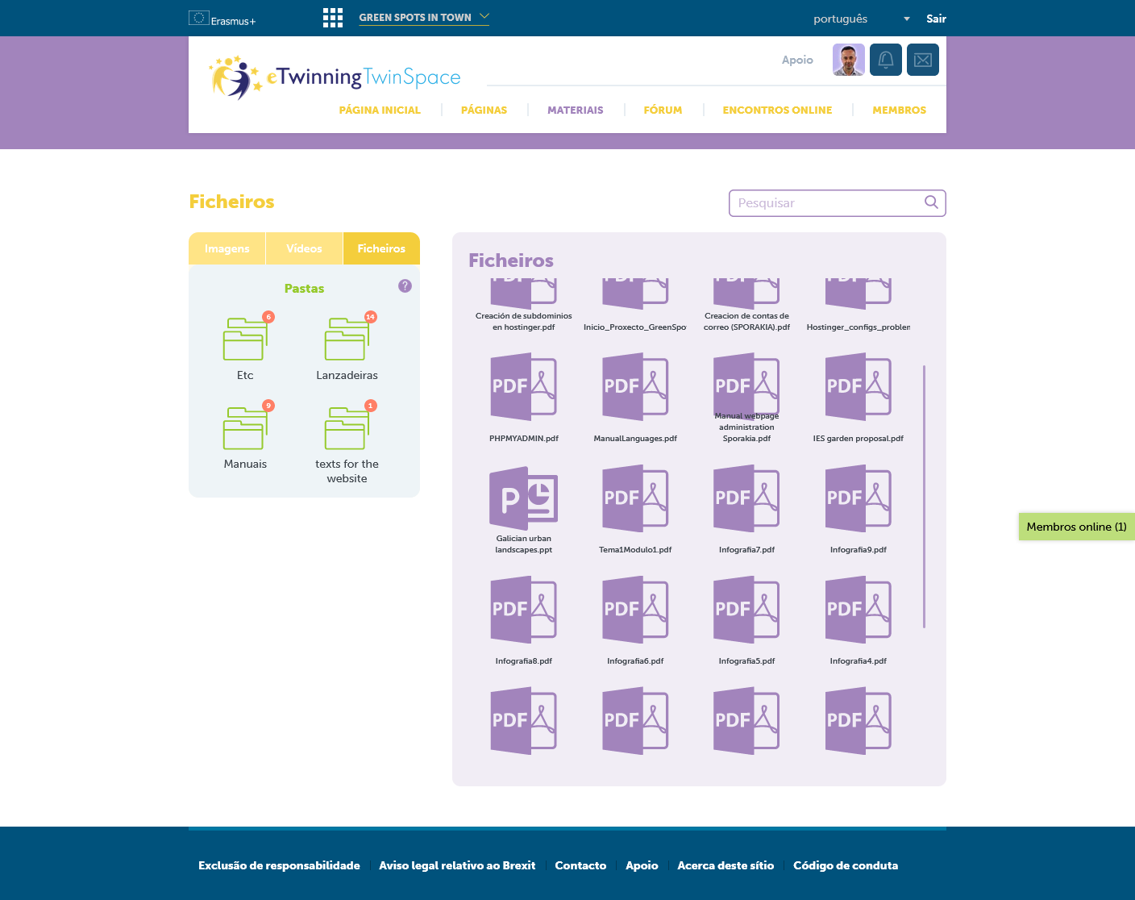Click the search magnifier icon
The width and height of the screenshot is (1135, 900).
[x=931, y=202]
